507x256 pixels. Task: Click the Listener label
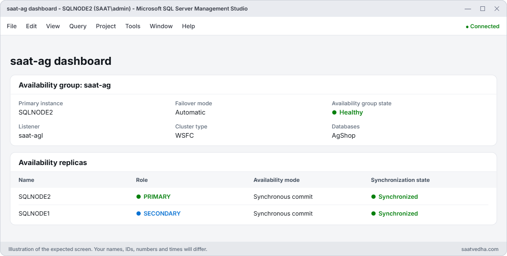(29, 126)
